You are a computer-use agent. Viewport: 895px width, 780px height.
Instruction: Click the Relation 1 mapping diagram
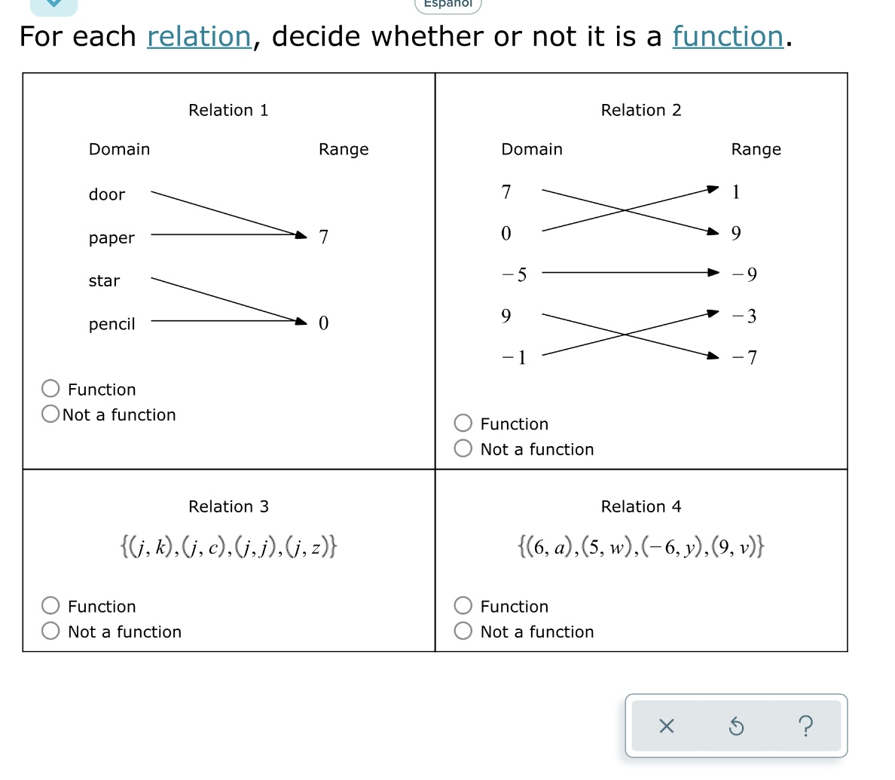(226, 258)
